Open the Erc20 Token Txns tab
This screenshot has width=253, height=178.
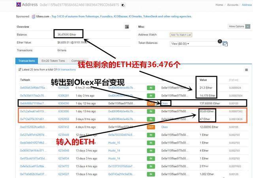(x=53, y=61)
